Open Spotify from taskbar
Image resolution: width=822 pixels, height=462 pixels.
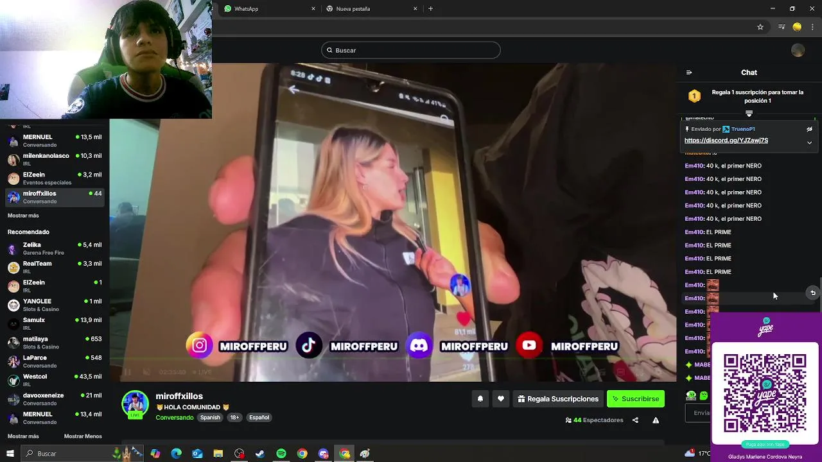coord(281,454)
